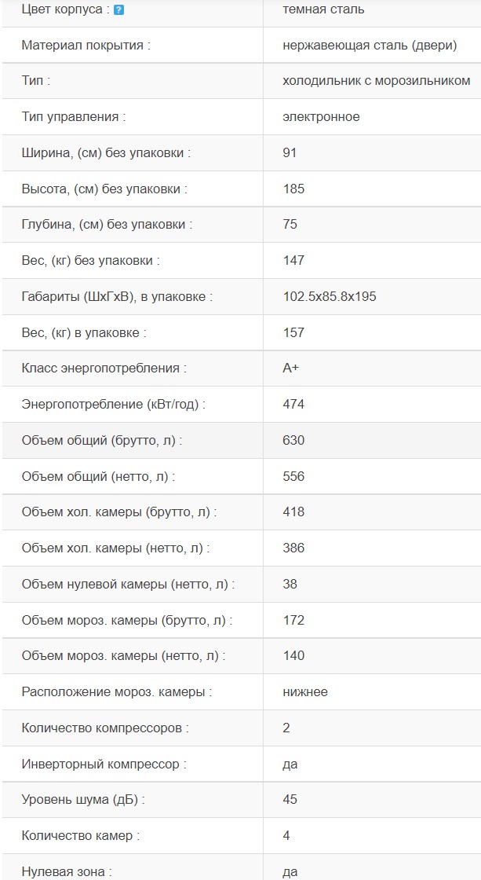Click the Уровень шума (дБ) label

[x=83, y=800]
